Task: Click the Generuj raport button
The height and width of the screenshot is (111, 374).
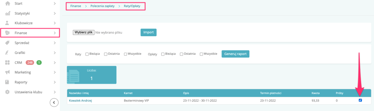Action: pyautogui.click(x=235, y=54)
